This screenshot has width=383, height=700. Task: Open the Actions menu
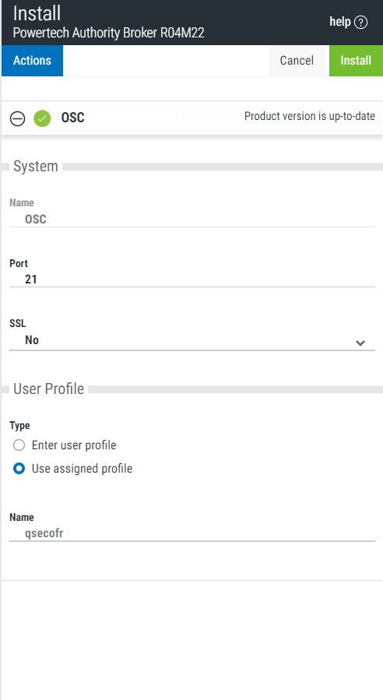click(x=32, y=61)
